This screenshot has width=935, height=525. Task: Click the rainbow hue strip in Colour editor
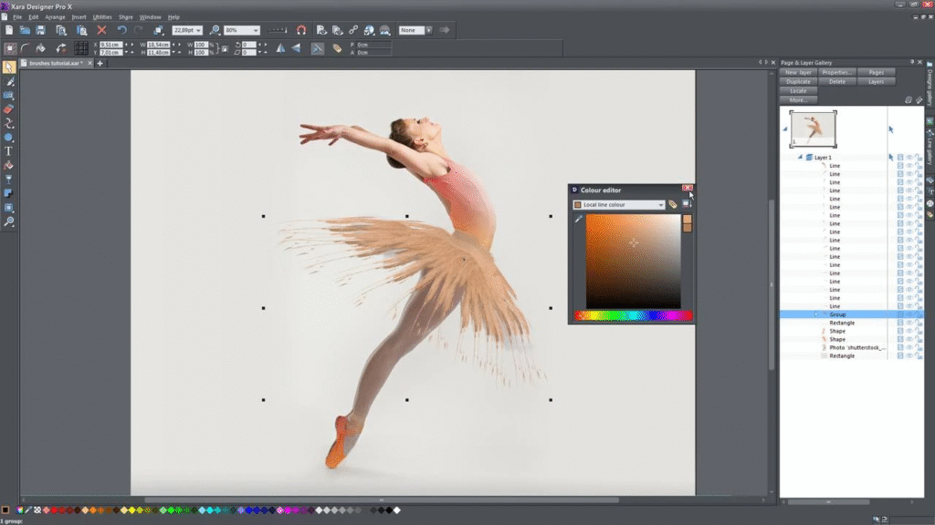(x=632, y=316)
